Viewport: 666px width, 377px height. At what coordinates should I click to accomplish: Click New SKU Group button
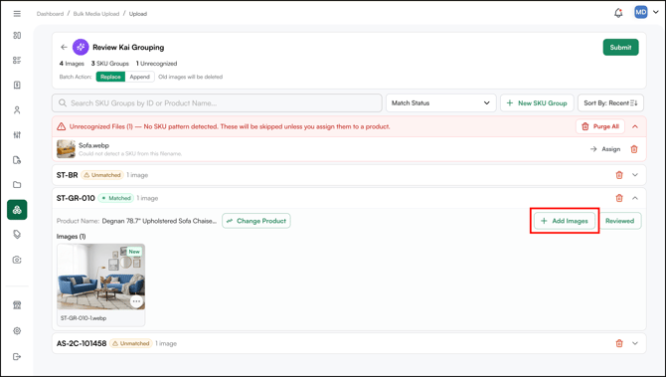(x=537, y=102)
